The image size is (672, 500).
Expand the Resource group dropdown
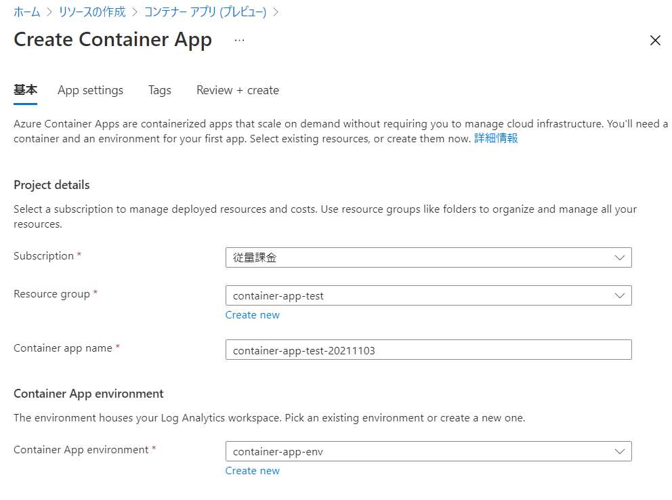[429, 295]
